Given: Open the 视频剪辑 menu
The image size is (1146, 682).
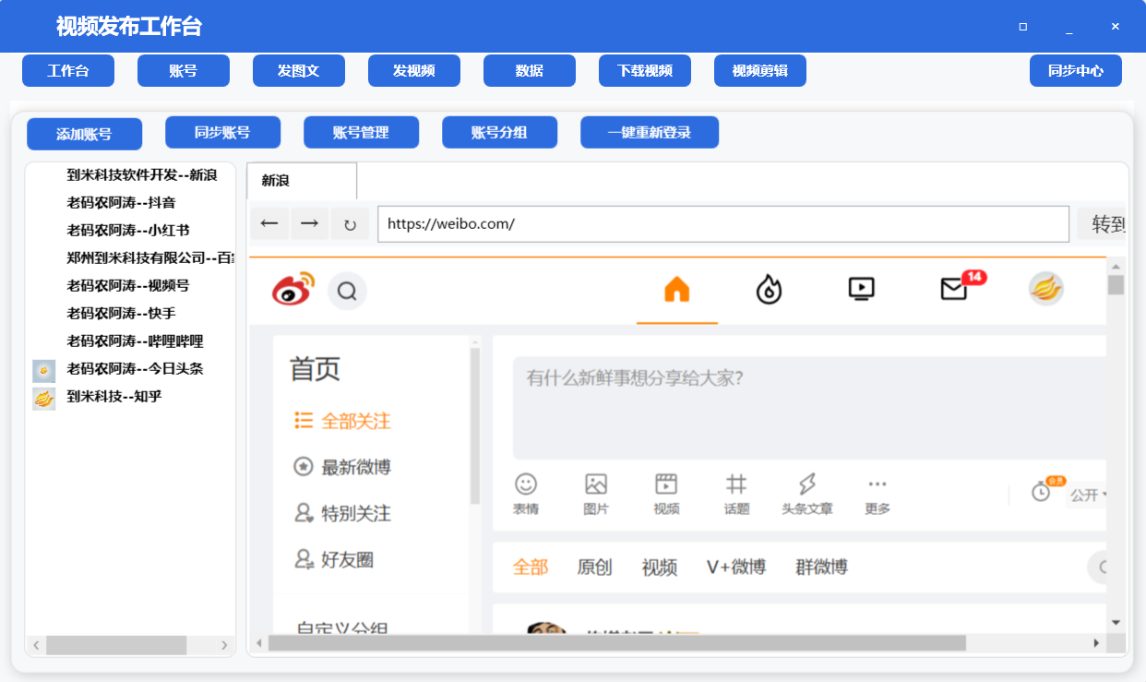Looking at the screenshot, I should click(x=760, y=70).
